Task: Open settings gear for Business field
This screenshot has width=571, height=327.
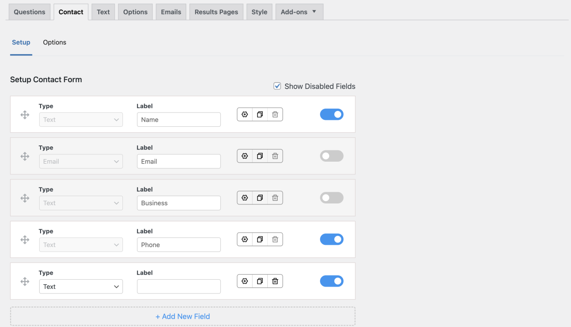Action: tap(245, 198)
